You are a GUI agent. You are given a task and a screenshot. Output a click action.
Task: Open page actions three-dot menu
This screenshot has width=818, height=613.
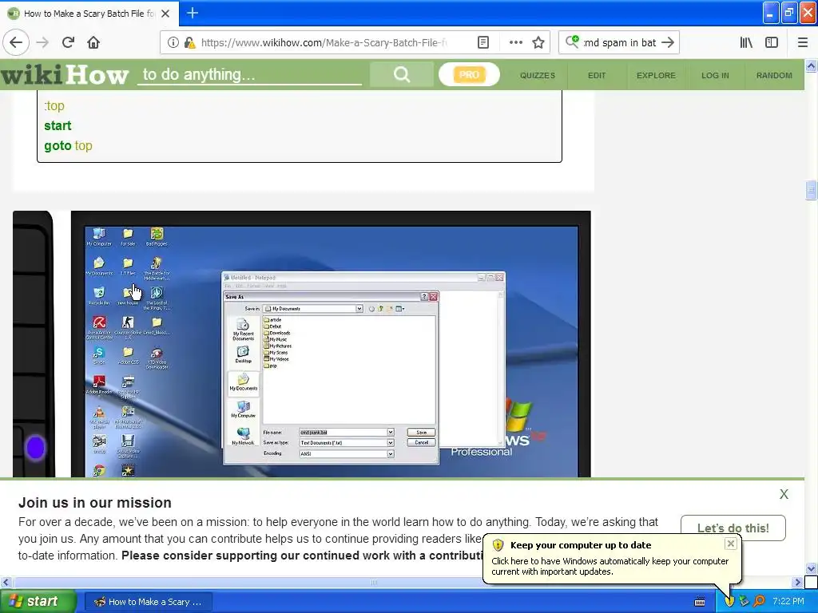tap(515, 43)
